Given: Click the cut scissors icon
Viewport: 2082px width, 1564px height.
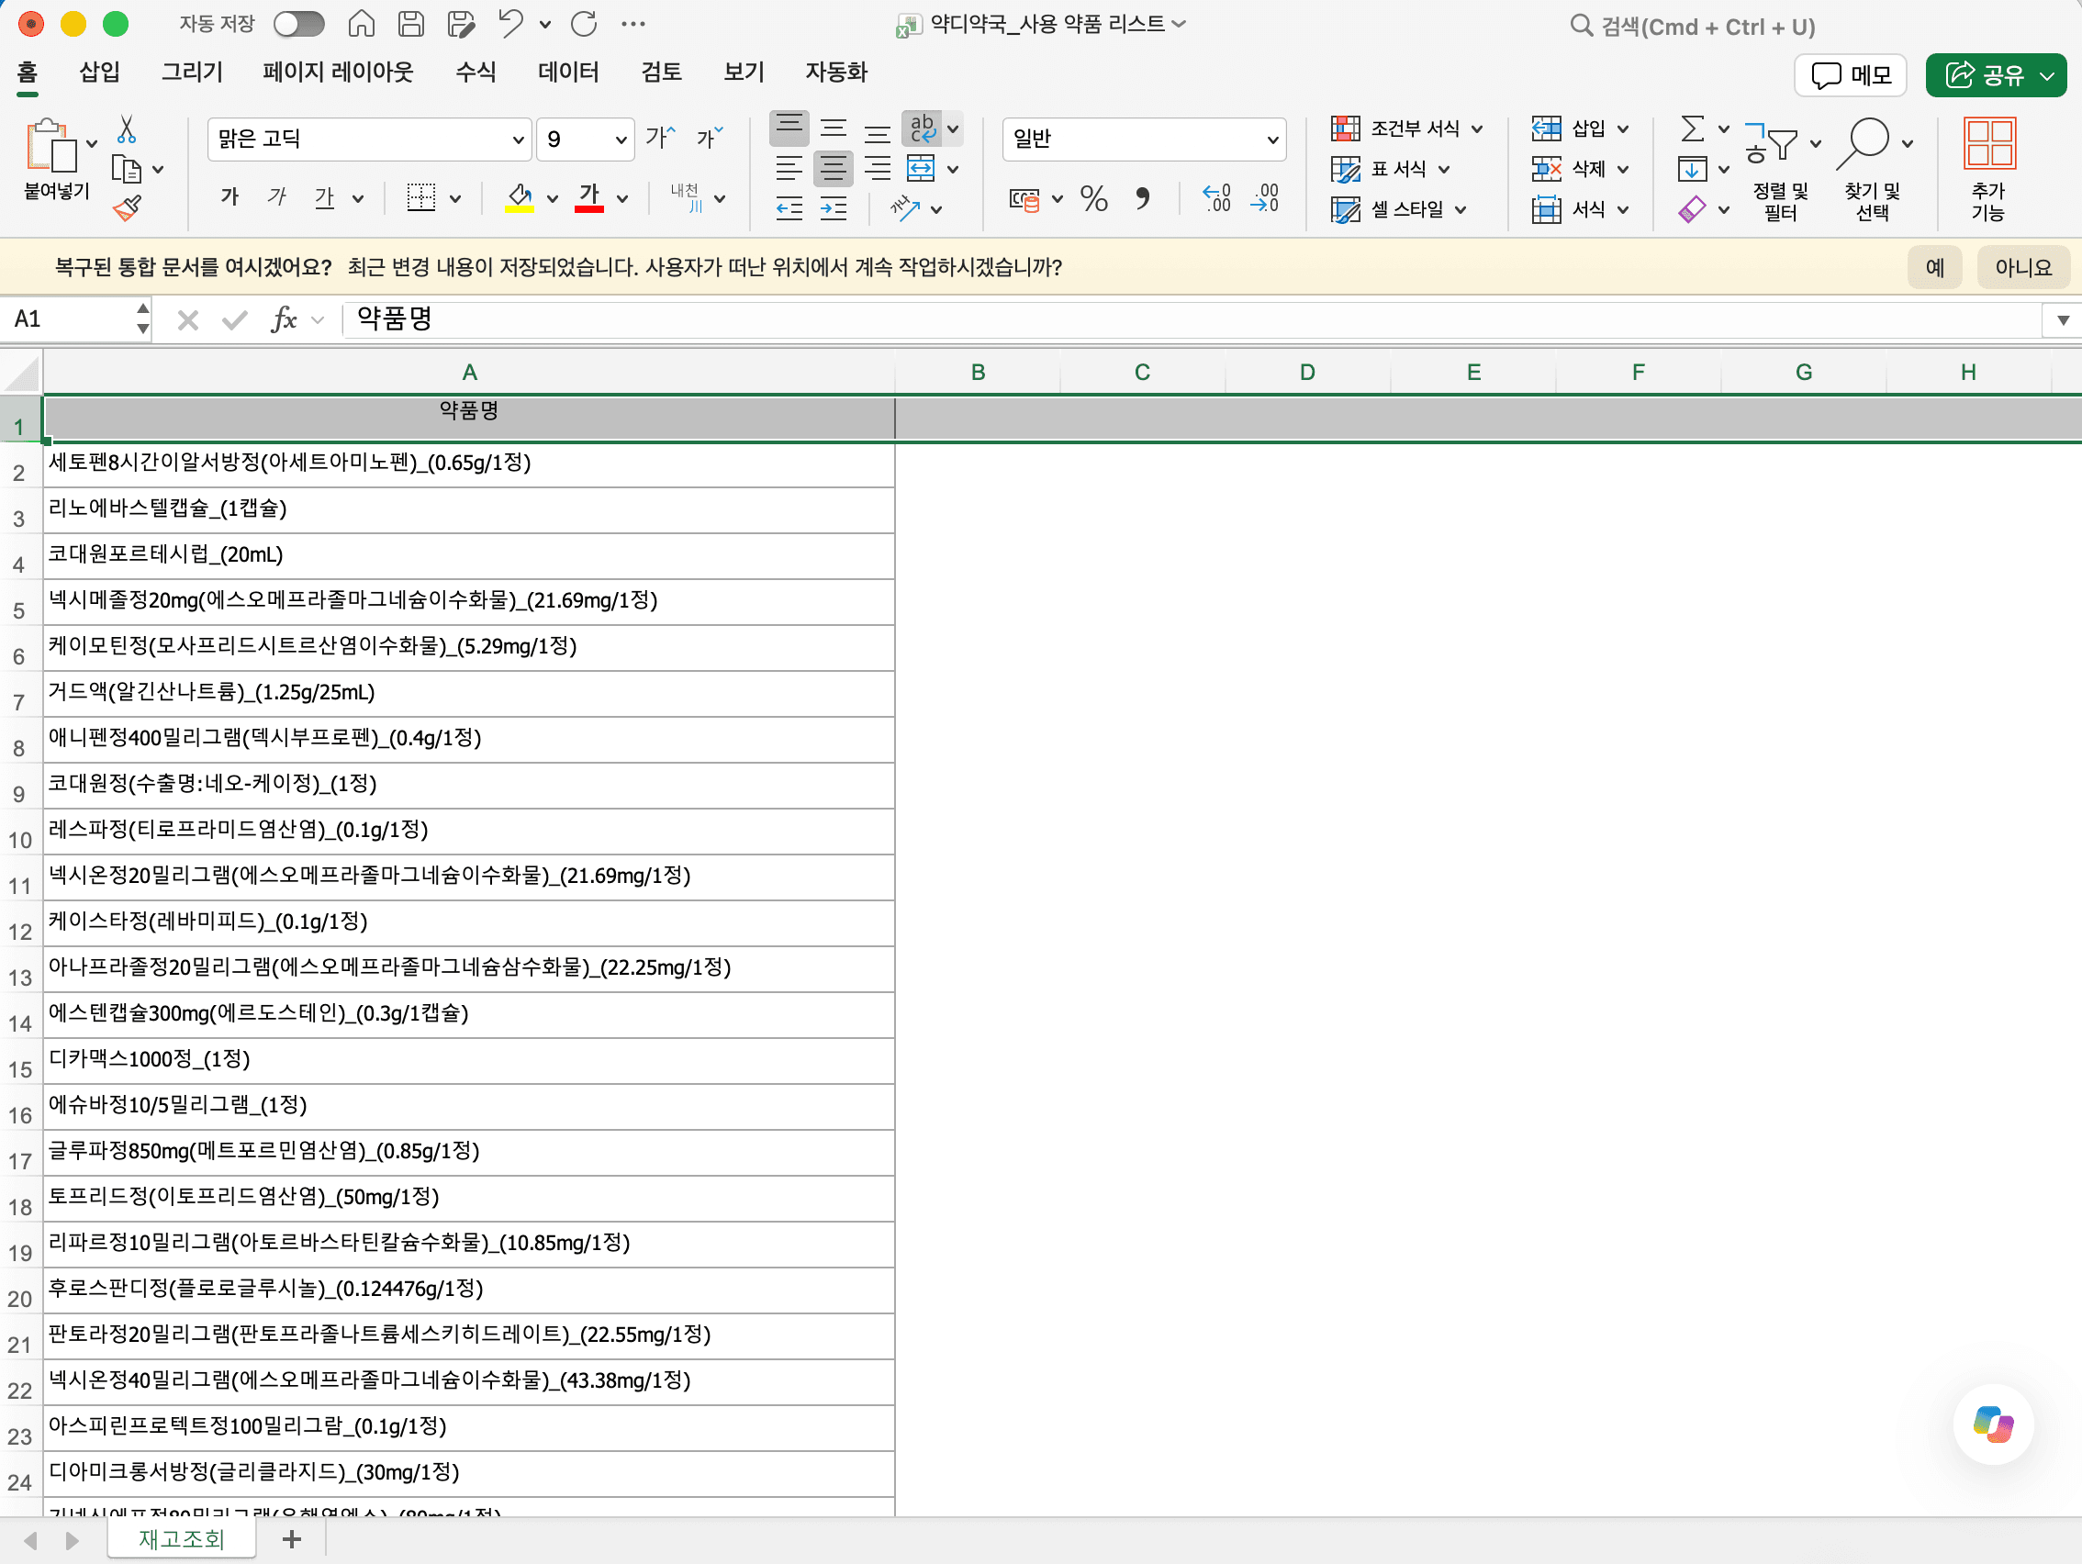Looking at the screenshot, I should click(126, 128).
